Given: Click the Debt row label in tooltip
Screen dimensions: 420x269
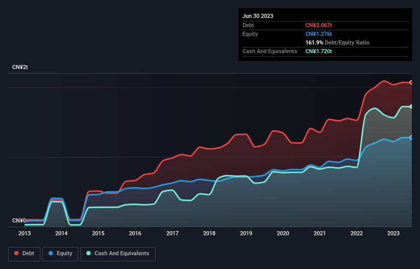Looking at the screenshot, I should [x=248, y=25].
